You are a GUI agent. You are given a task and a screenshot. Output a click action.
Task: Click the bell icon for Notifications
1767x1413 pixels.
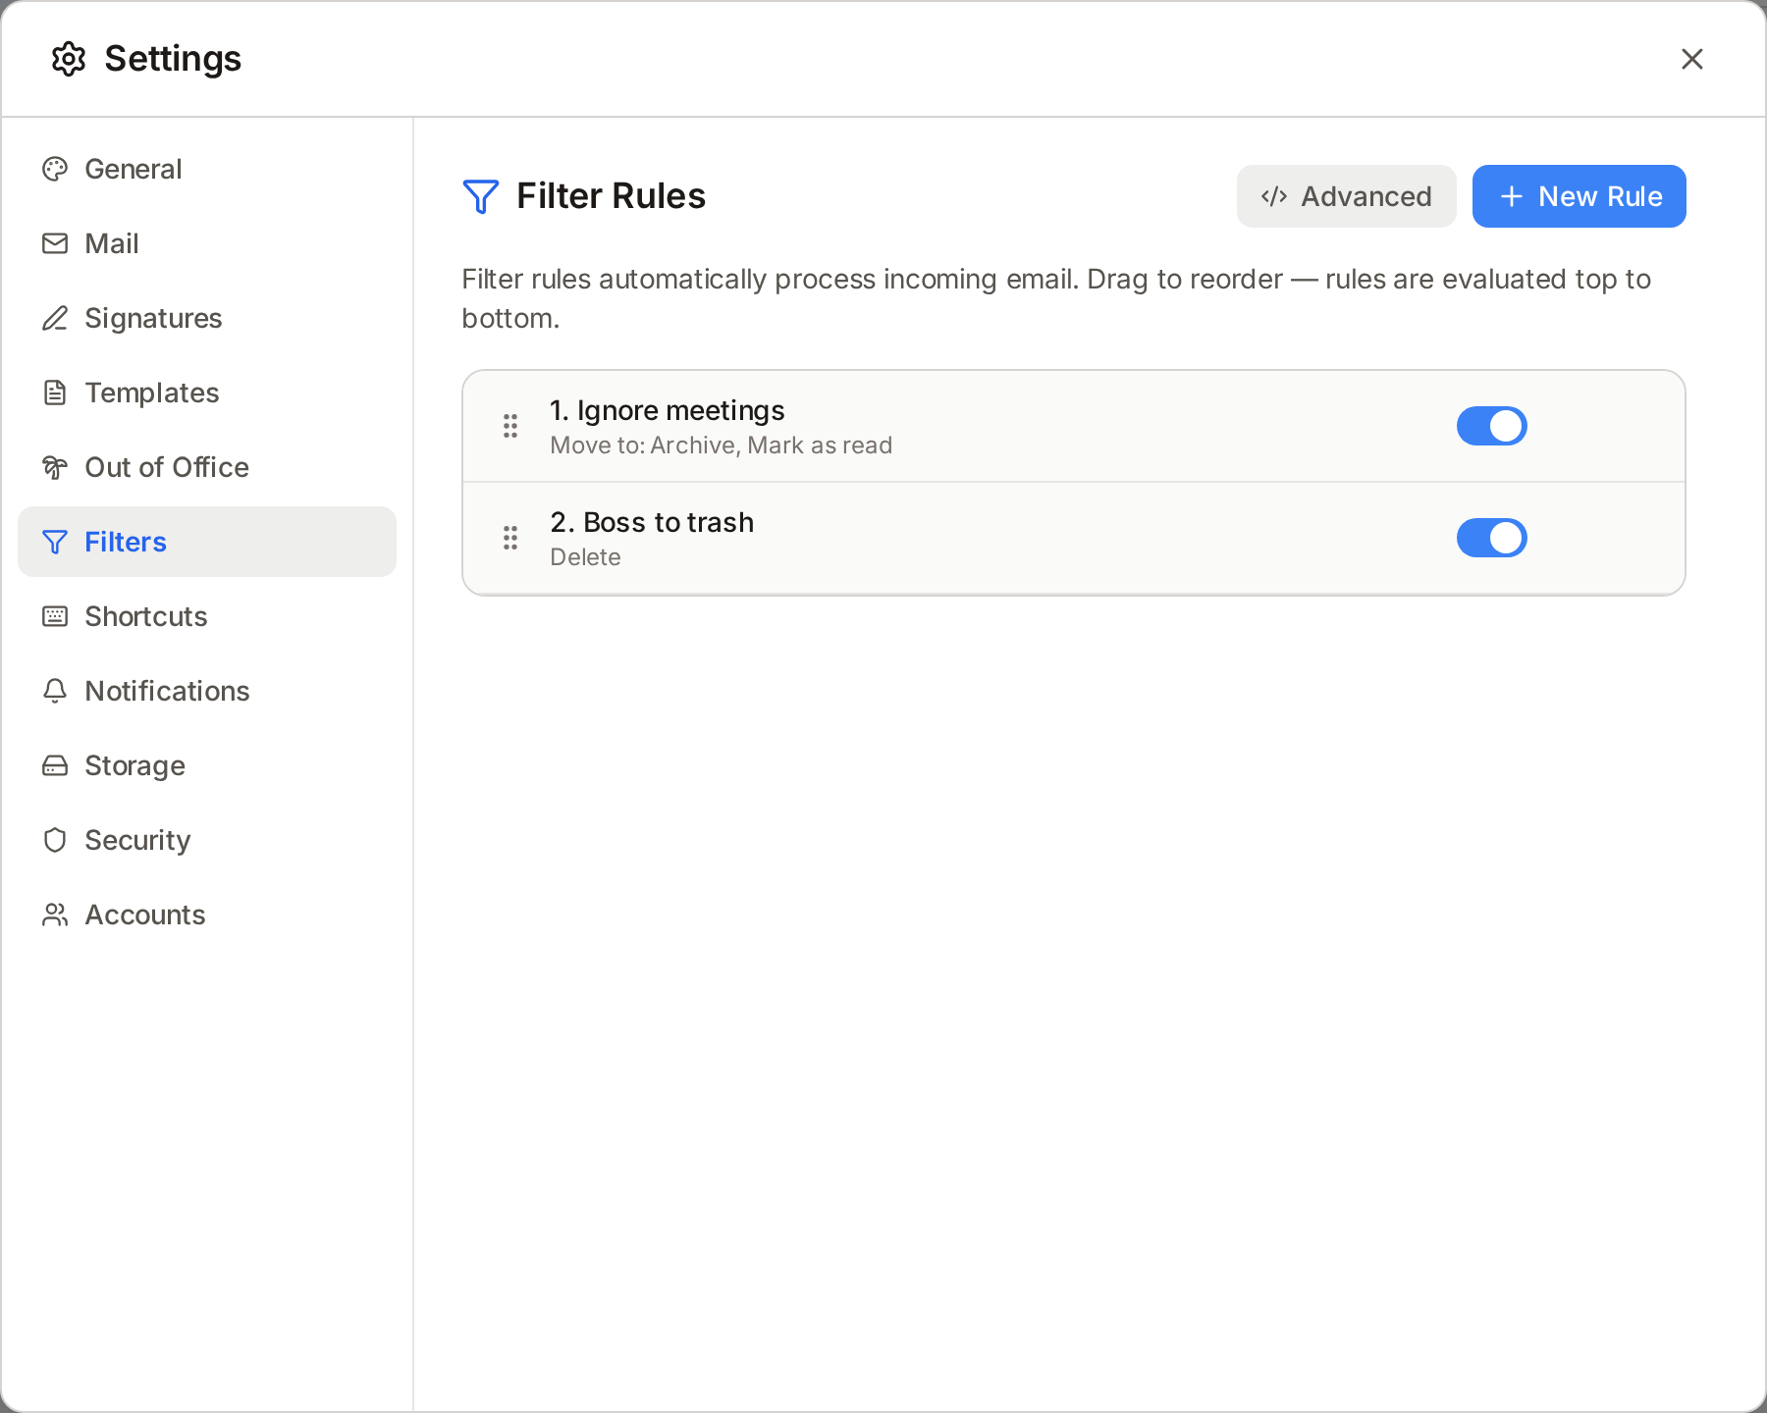(55, 691)
